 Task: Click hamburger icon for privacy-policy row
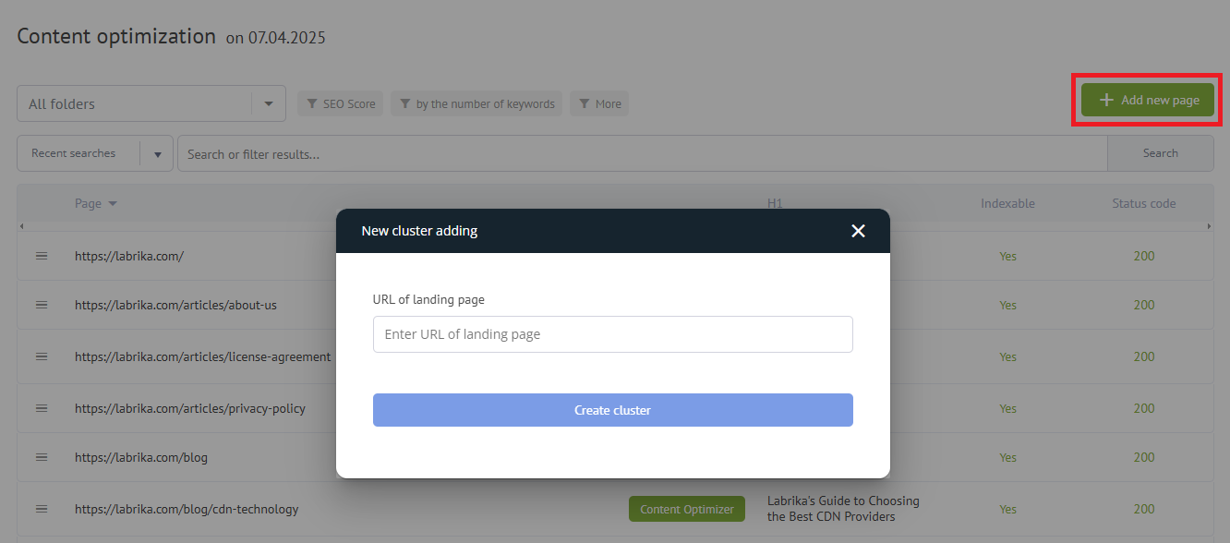(x=42, y=408)
